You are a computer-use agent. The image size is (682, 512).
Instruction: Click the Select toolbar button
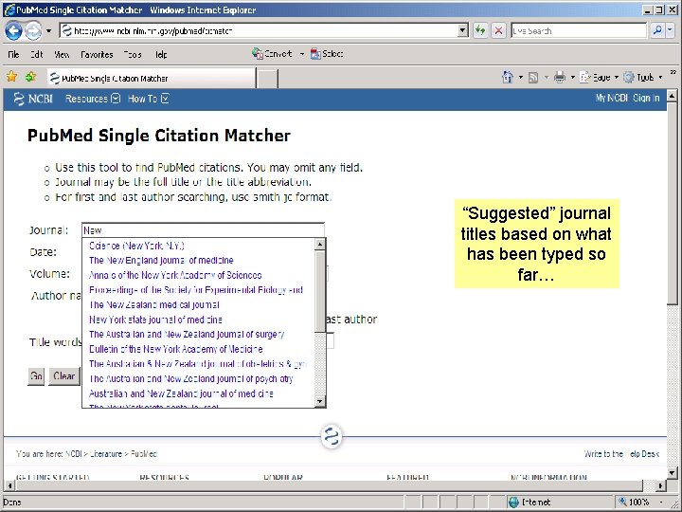point(327,53)
